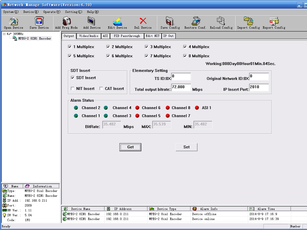
Task: Toggle the 4 Multiplex checkbox
Action: coord(185,46)
